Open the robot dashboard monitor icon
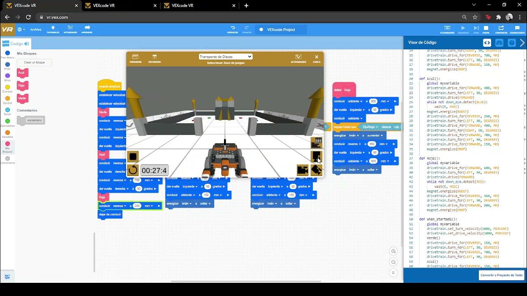This screenshot has width=527, height=296. point(499,42)
